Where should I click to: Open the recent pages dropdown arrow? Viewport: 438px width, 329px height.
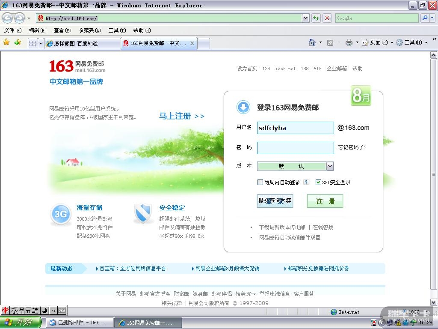point(29,18)
